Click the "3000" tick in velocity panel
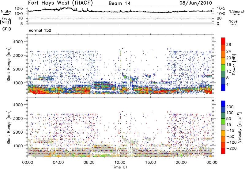Screen dimensions: 245x169 point(18,118)
